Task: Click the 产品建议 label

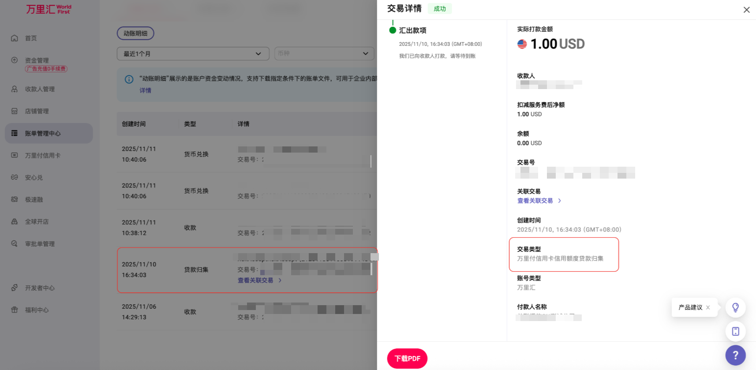Action: 690,307
